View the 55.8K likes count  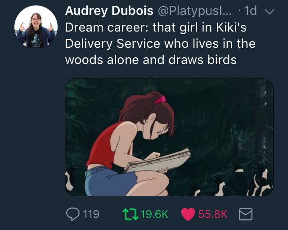[x=213, y=214]
